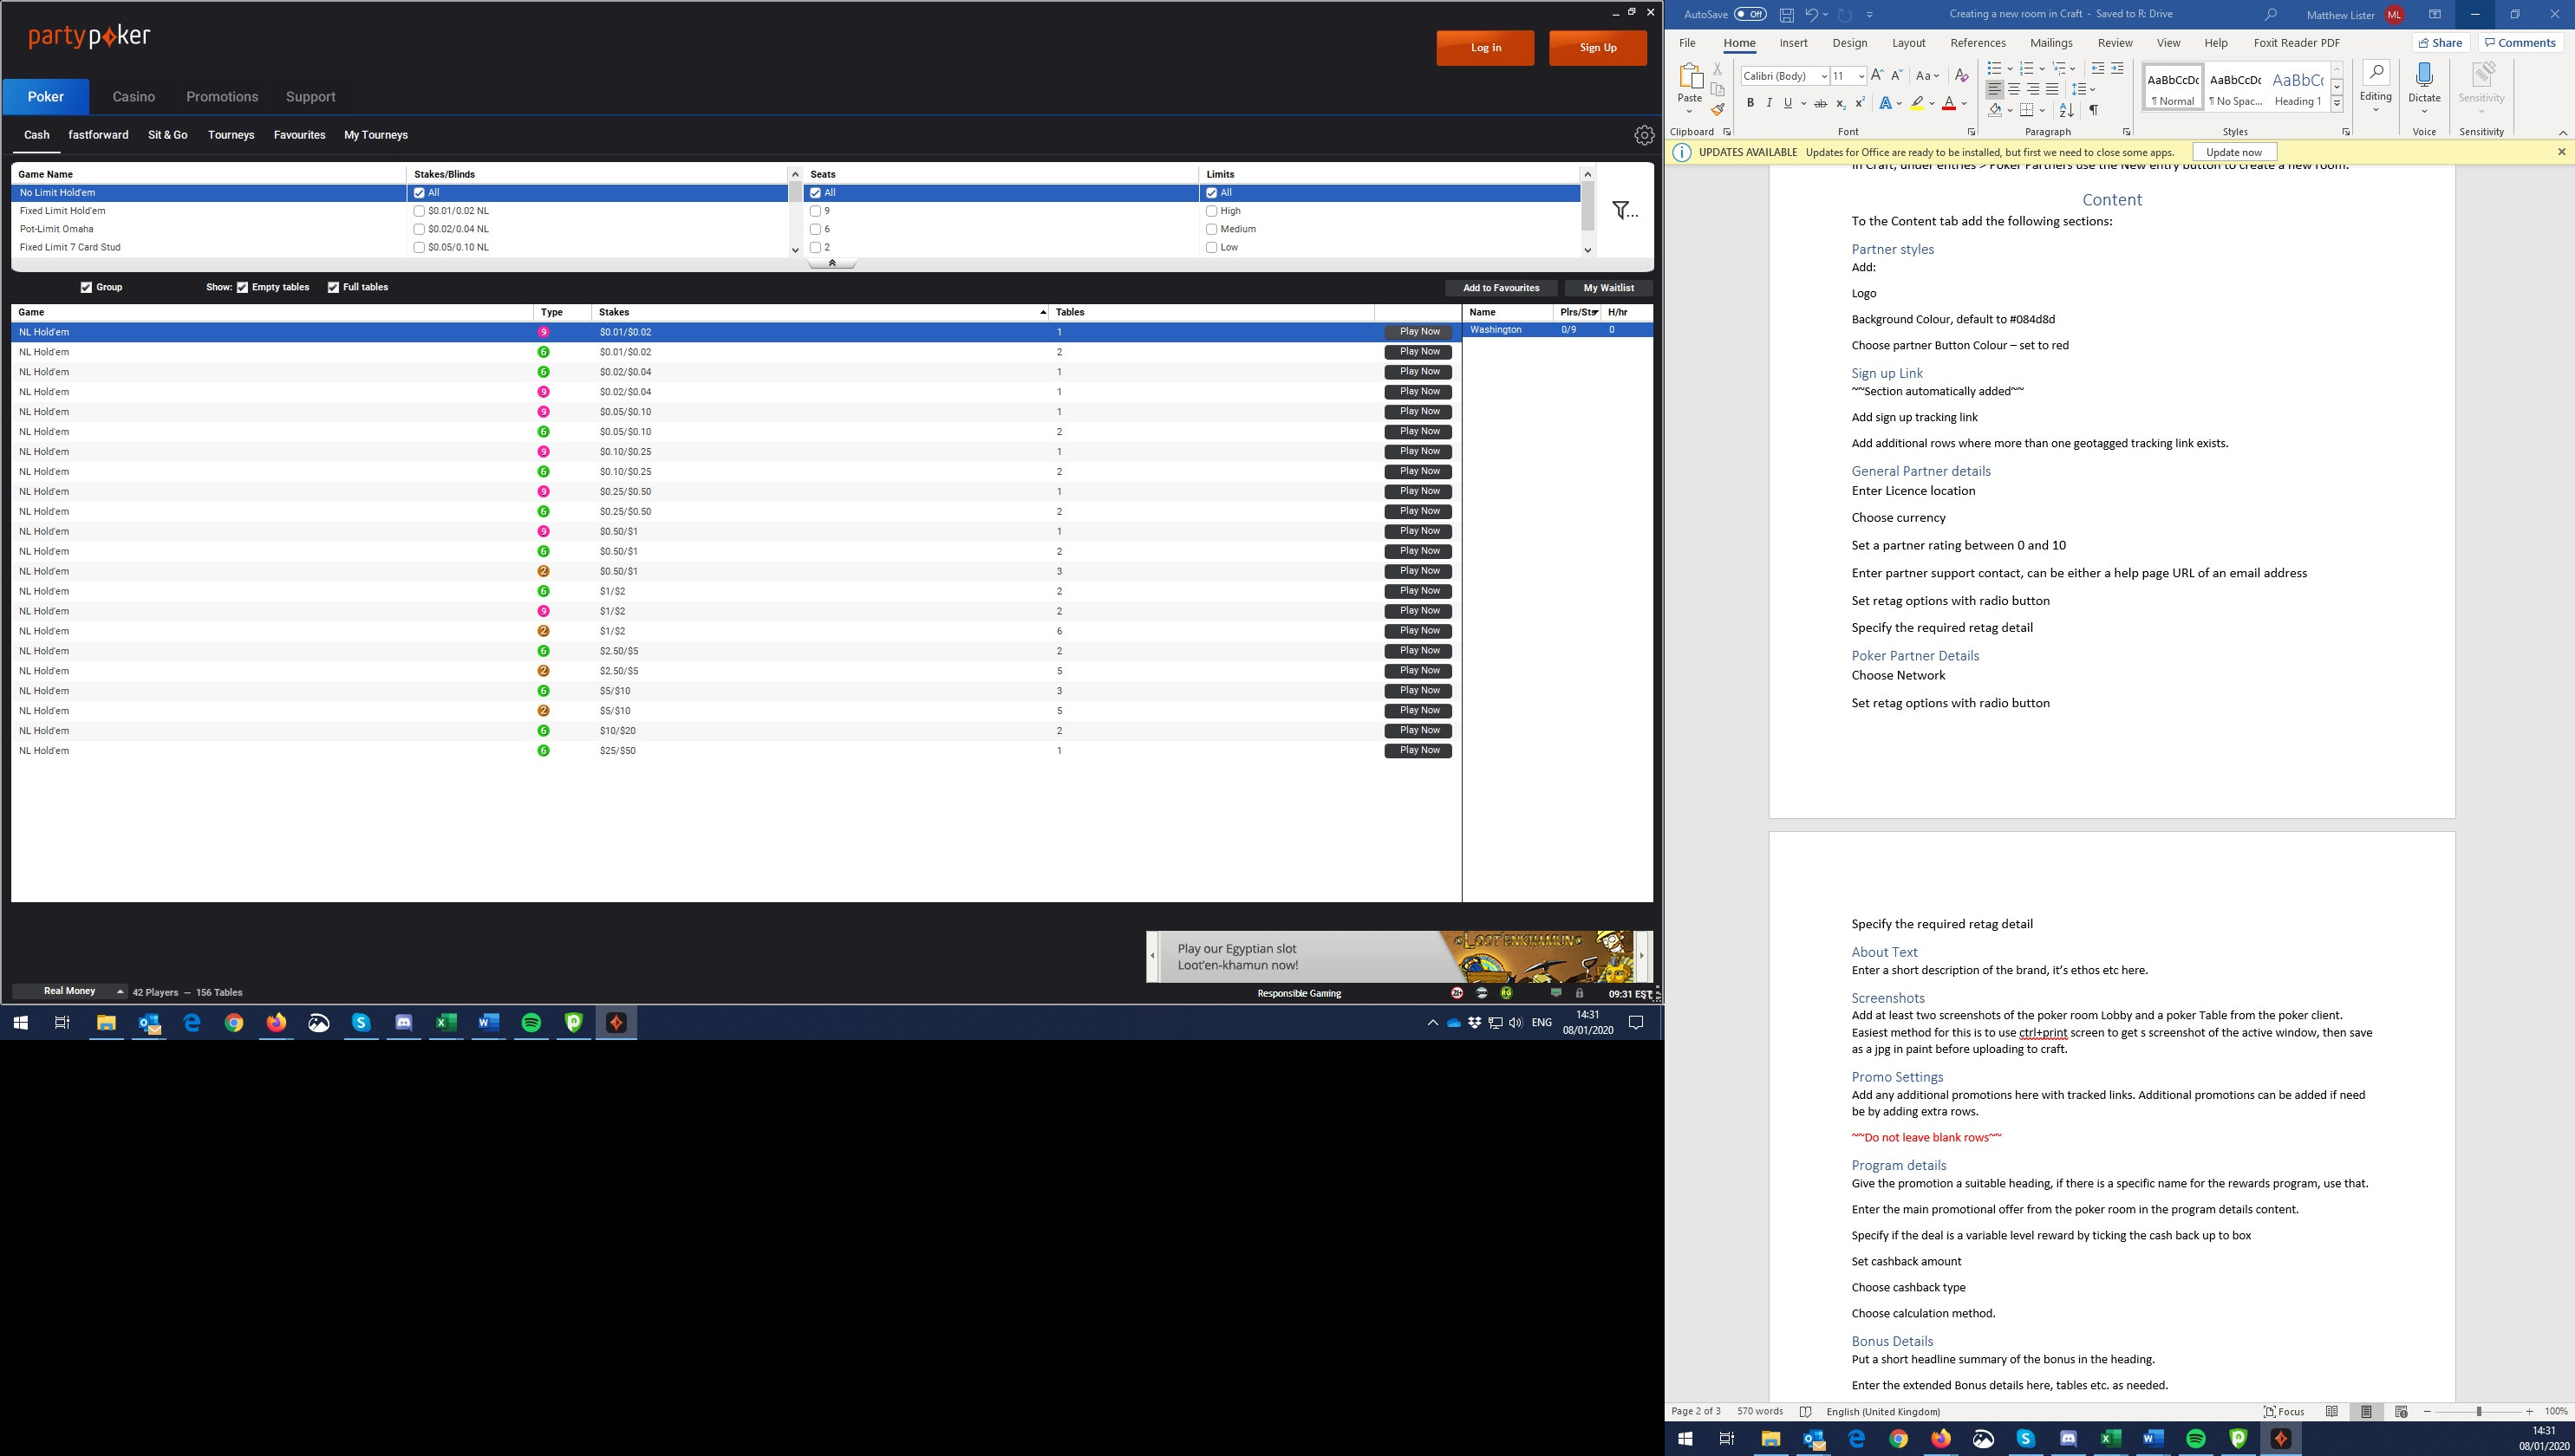Click Play Now for $0.50/$1 NL Holdem
This screenshot has width=2575, height=1456.
coord(1418,530)
